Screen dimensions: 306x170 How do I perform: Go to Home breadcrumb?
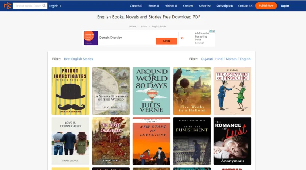pos(133,26)
